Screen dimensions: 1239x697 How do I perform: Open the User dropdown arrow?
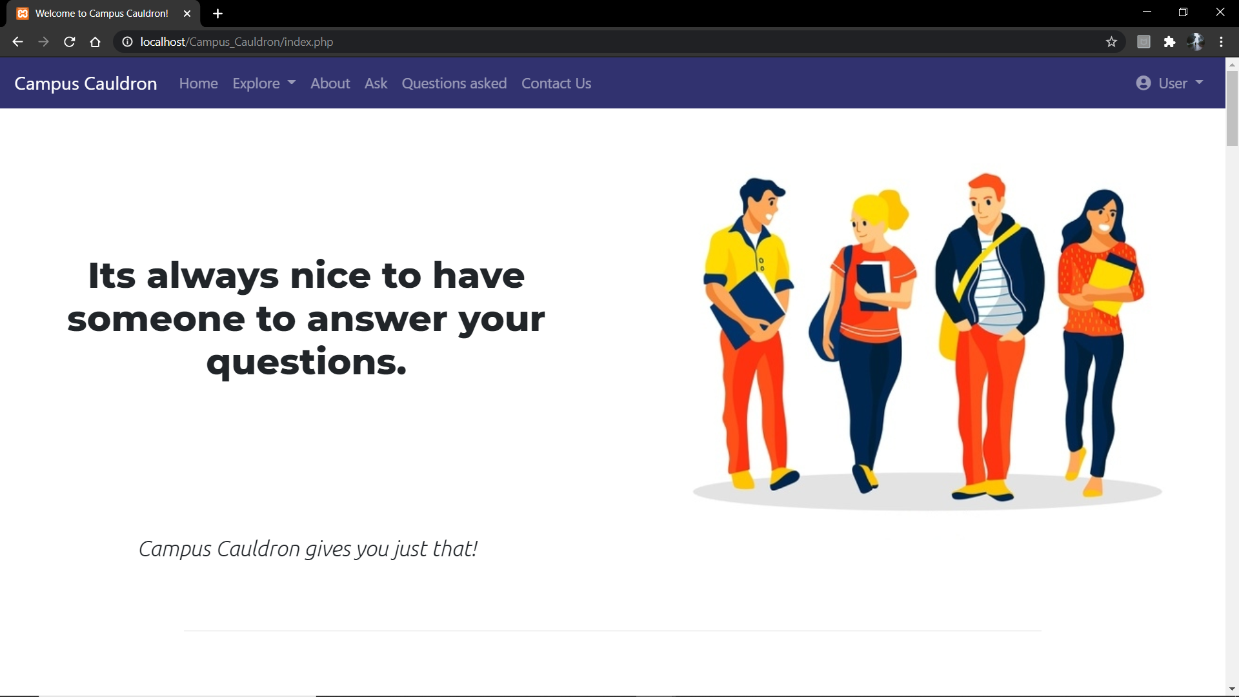pyautogui.click(x=1199, y=83)
